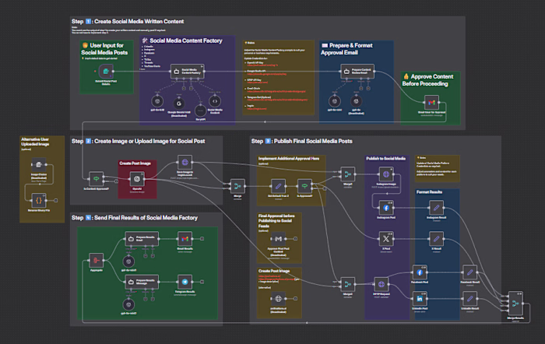Viewport: 545px width, 344px height.
Task: Select the Set Default True edit node
Action: (x=278, y=186)
